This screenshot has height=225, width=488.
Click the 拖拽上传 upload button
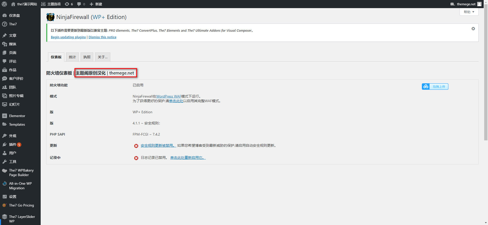point(435,87)
